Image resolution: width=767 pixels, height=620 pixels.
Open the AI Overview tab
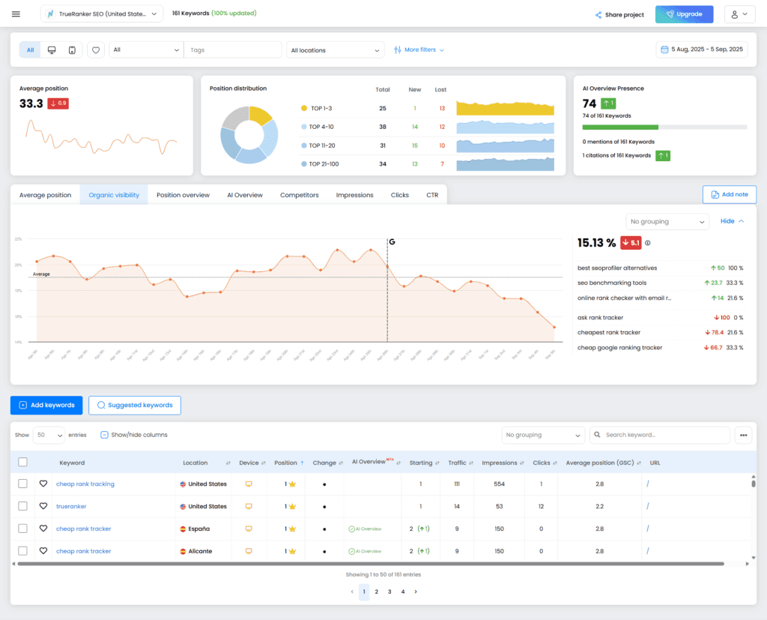click(x=244, y=194)
